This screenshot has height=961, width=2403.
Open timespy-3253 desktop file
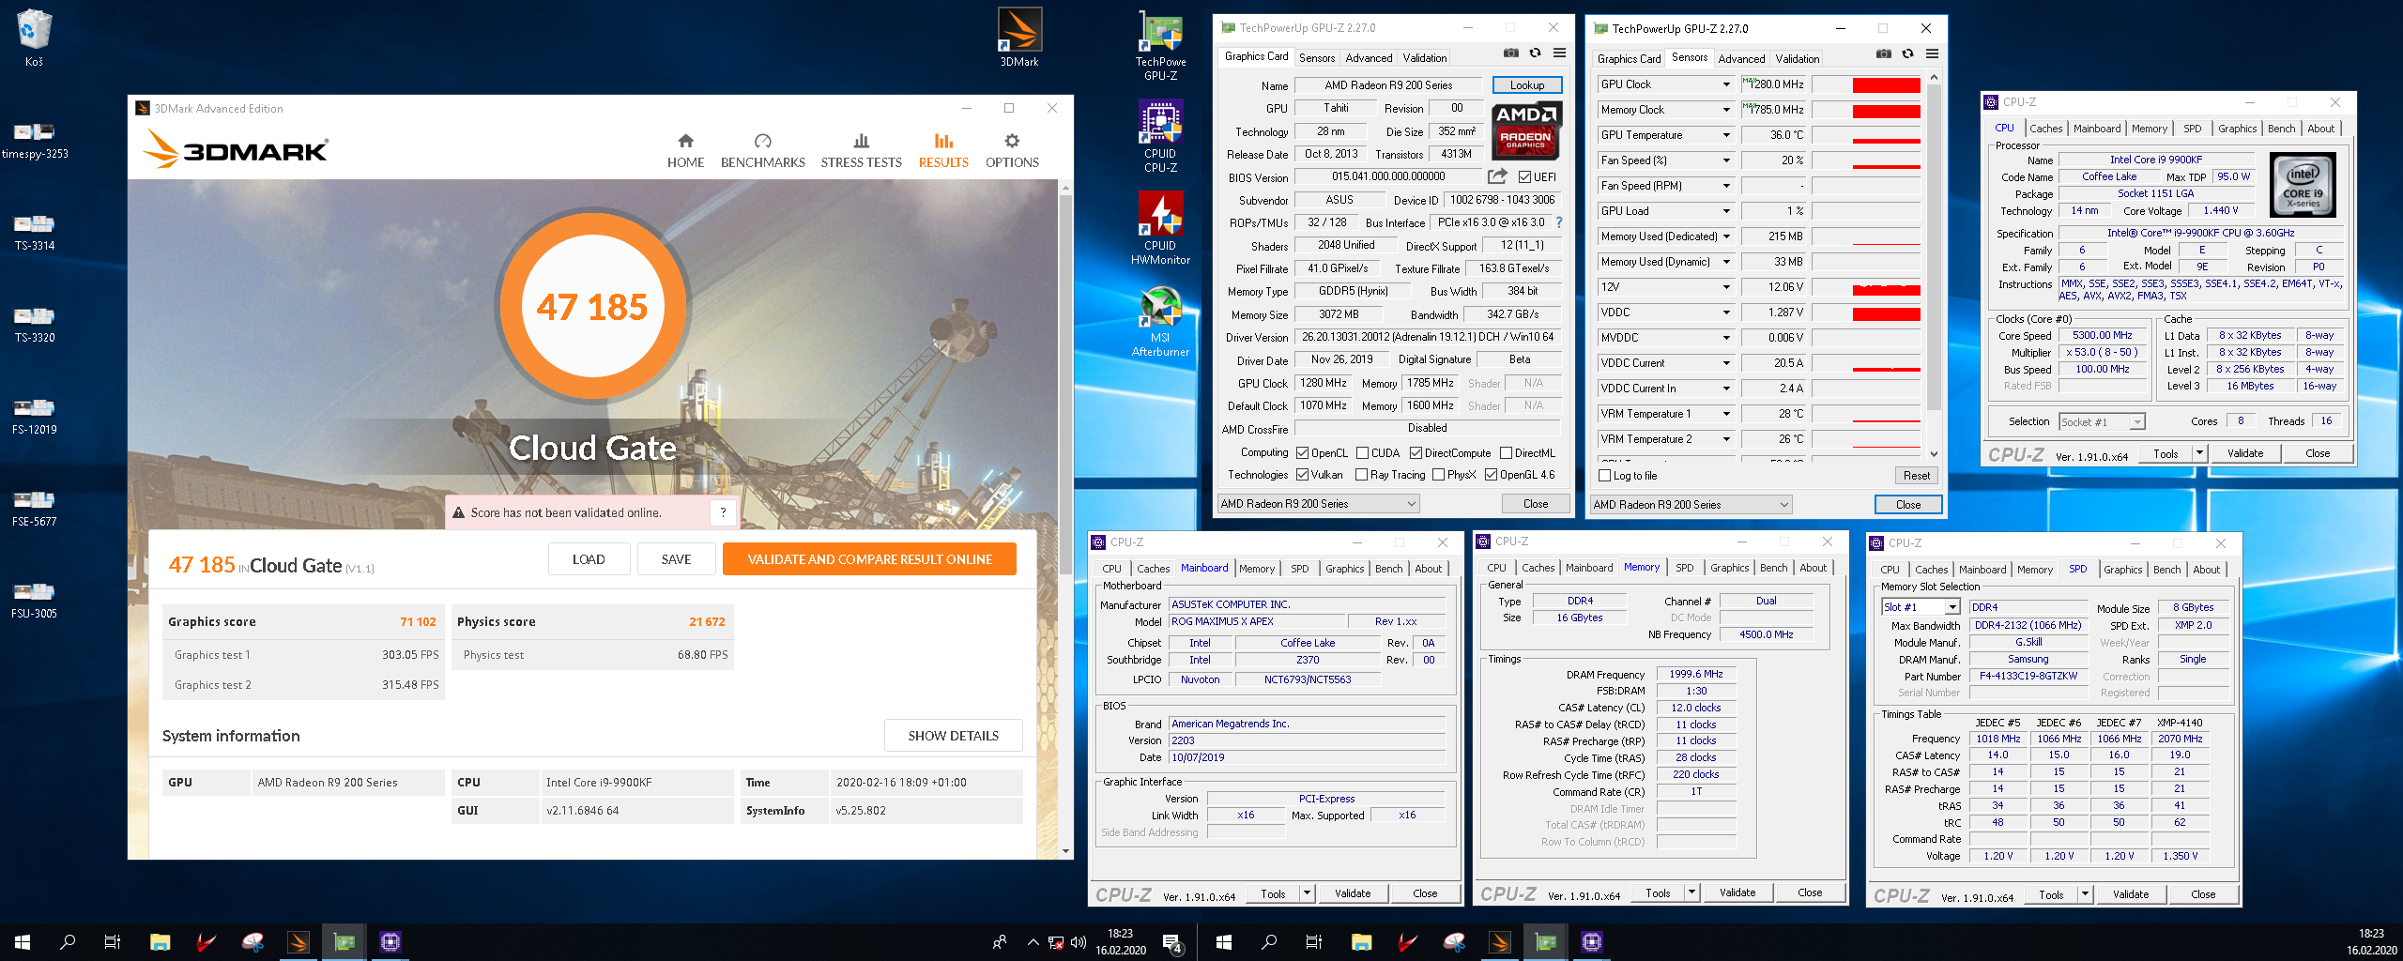pyautogui.click(x=35, y=141)
